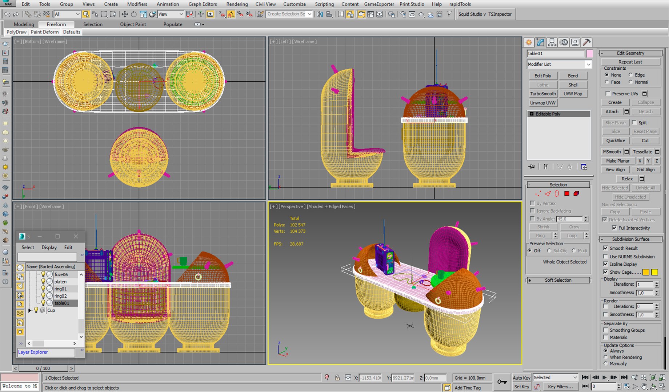
Task: Open the Hierarchy command panel tab
Action: [552, 42]
